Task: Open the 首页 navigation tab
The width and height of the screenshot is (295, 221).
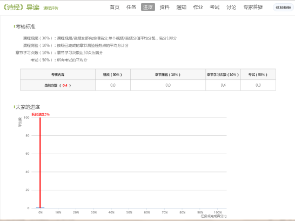Action: click(115, 8)
